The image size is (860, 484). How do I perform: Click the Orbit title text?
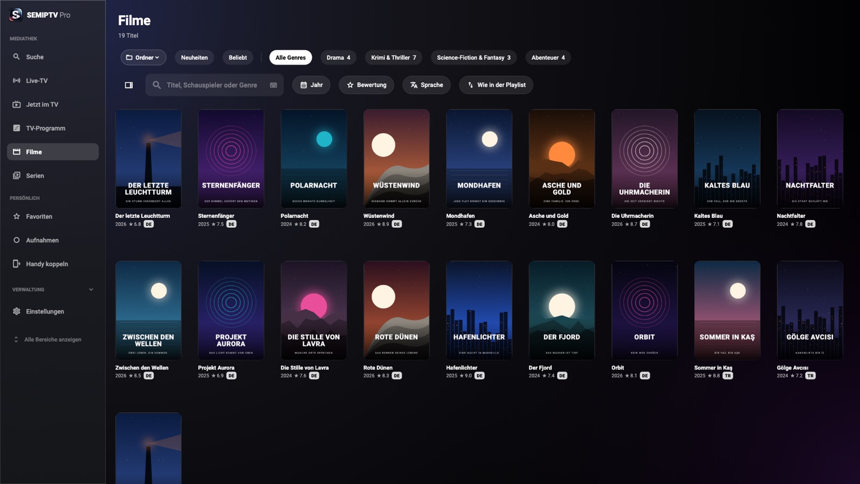coord(618,368)
